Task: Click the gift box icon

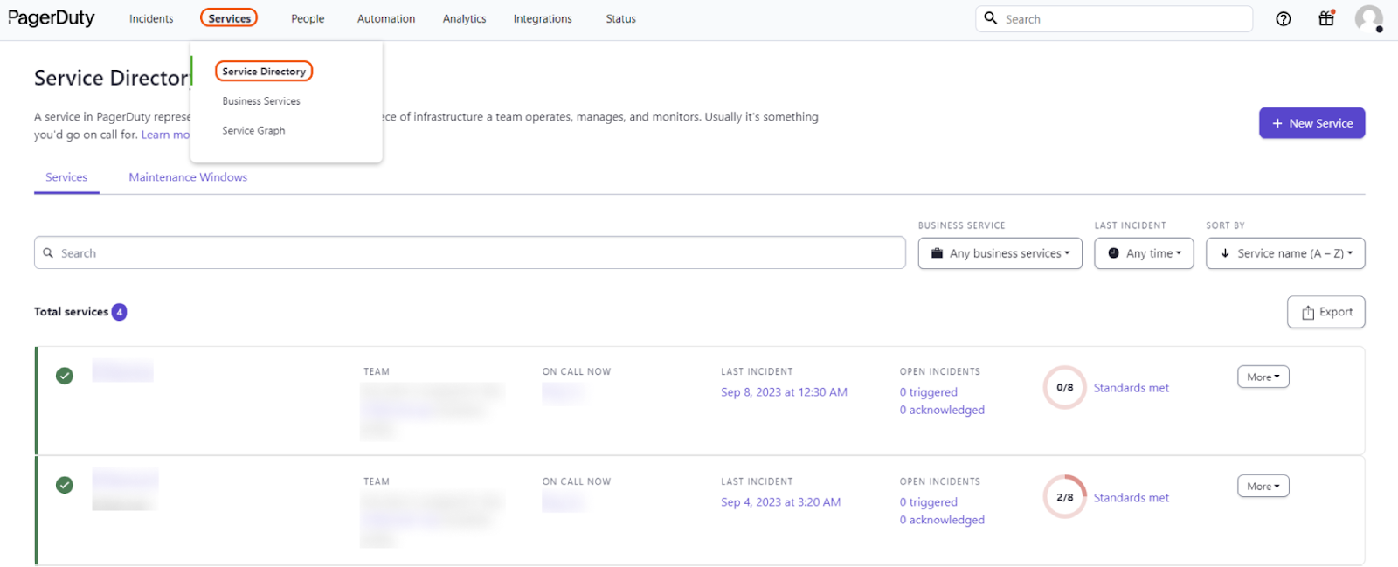Action: (x=1326, y=18)
